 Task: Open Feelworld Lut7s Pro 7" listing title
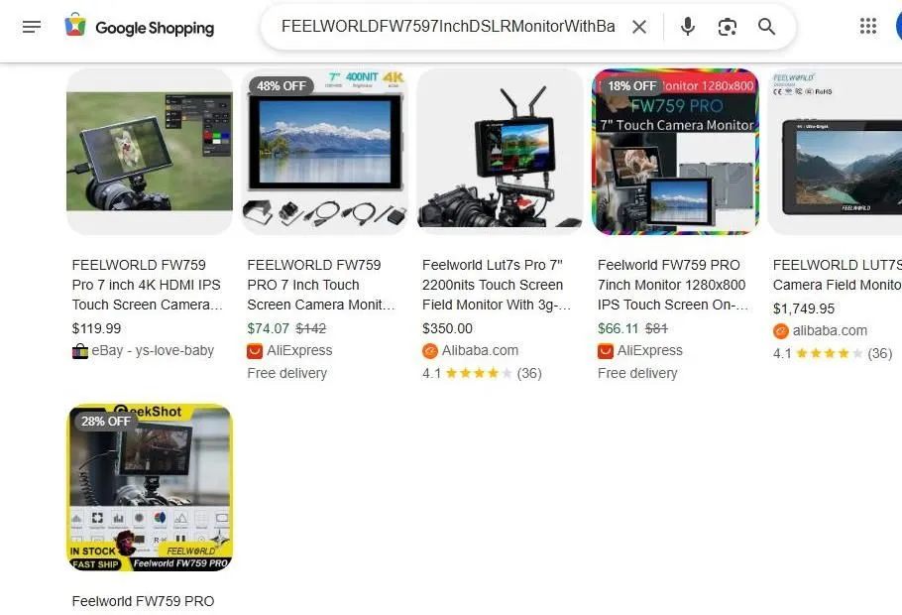point(497,285)
